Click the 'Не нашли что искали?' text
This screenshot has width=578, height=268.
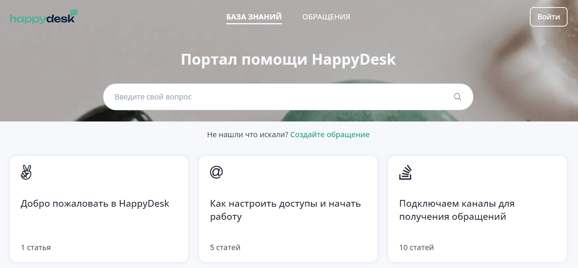pos(248,134)
